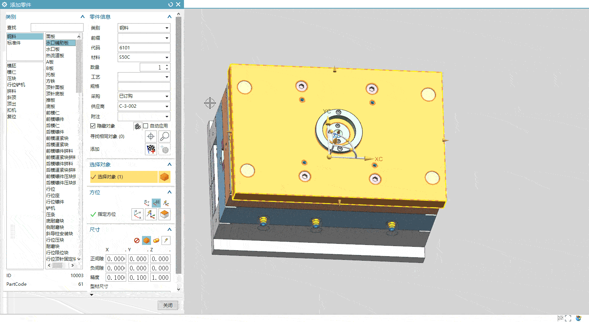Click the grey sphere plus icon beside 添加
The height and width of the screenshot is (322, 589).
click(164, 149)
